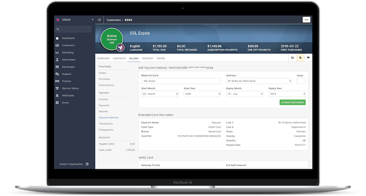Switch to the Notes tab

[161, 59]
